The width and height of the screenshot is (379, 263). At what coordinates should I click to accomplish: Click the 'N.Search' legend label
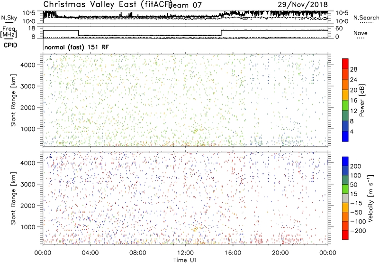(366, 18)
